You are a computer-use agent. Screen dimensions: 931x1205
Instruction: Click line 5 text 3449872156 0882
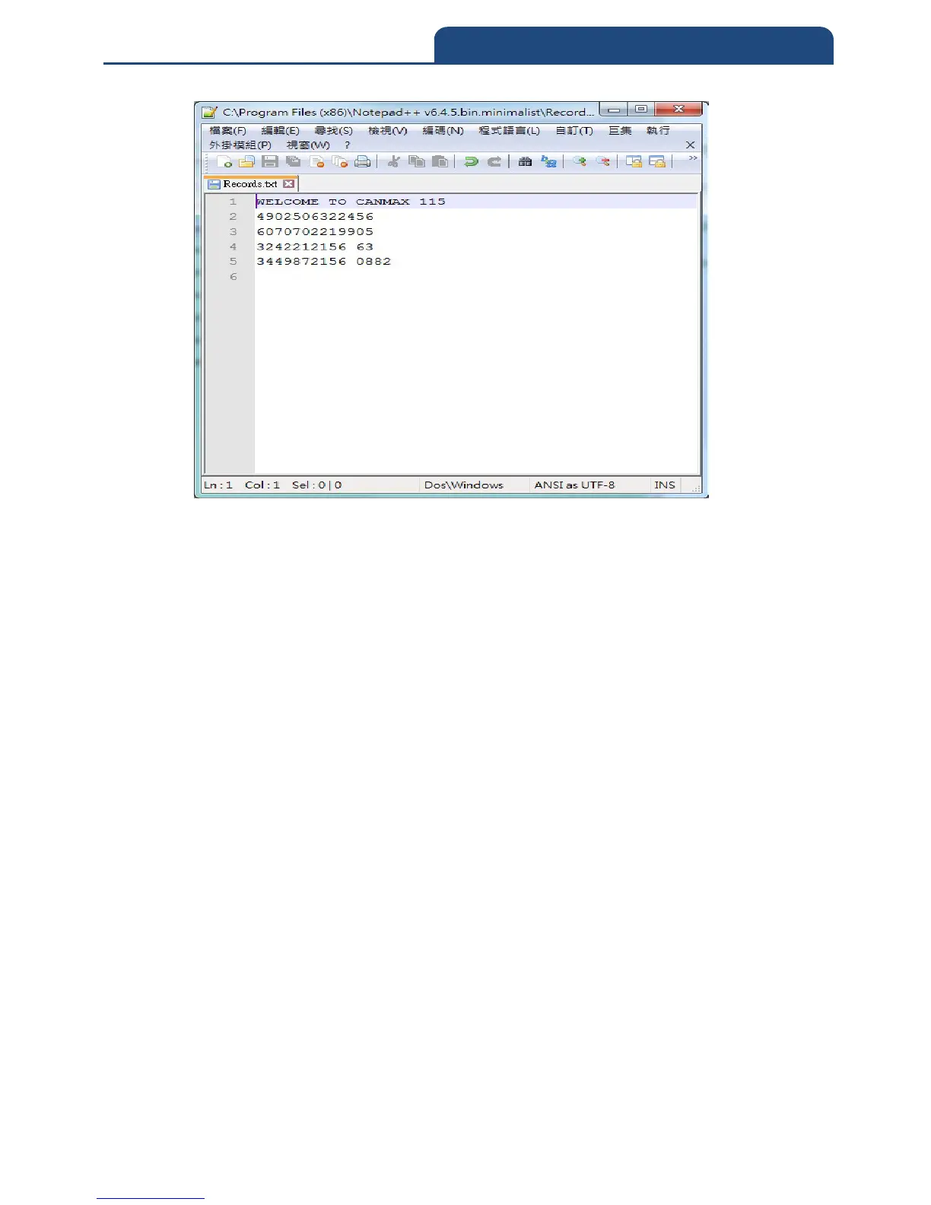(x=323, y=261)
